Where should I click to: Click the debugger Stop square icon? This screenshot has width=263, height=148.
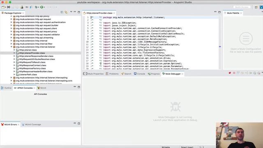(x=234, y=73)
